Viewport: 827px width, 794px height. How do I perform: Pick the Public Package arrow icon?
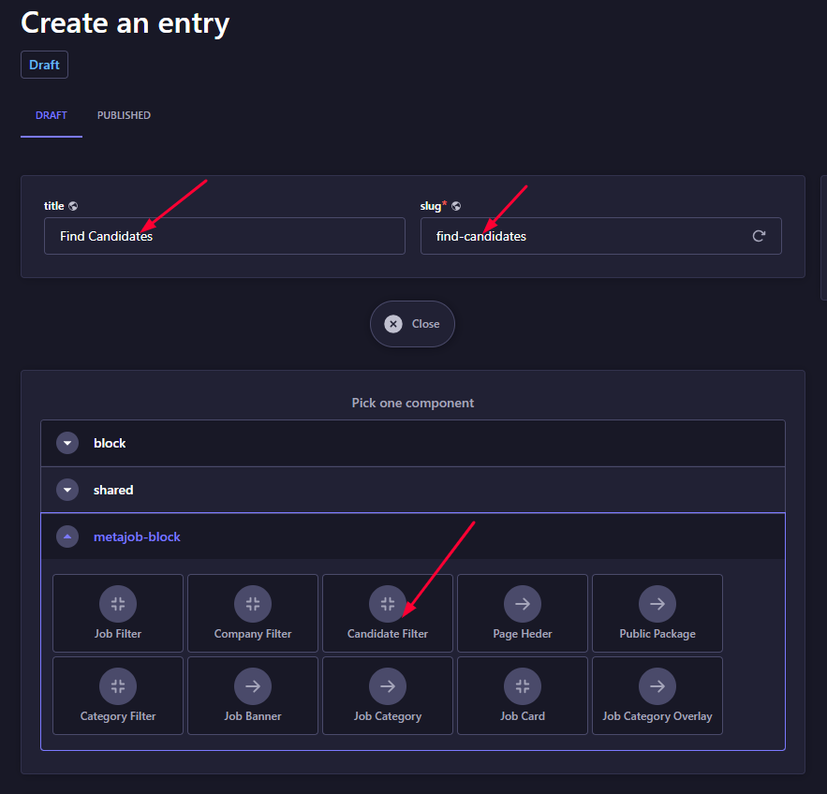click(x=657, y=604)
